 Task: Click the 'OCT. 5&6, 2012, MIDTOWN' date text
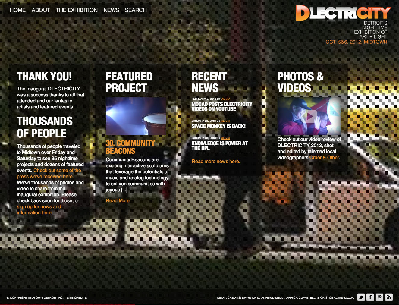coord(356,42)
